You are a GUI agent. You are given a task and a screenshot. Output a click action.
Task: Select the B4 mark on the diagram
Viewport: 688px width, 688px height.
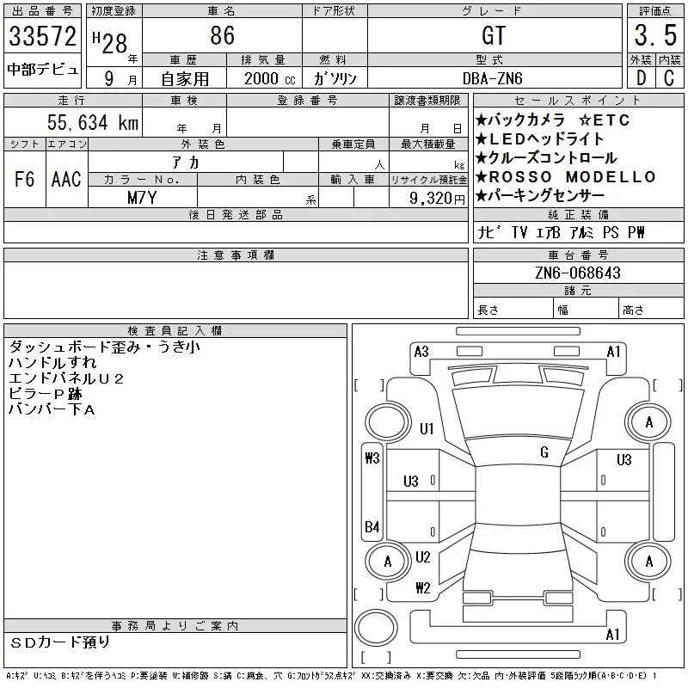click(372, 526)
